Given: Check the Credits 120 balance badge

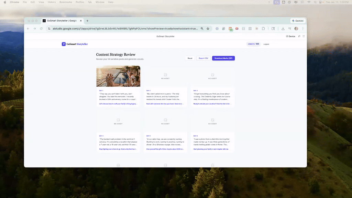Looking at the screenshot, I should tap(253, 44).
